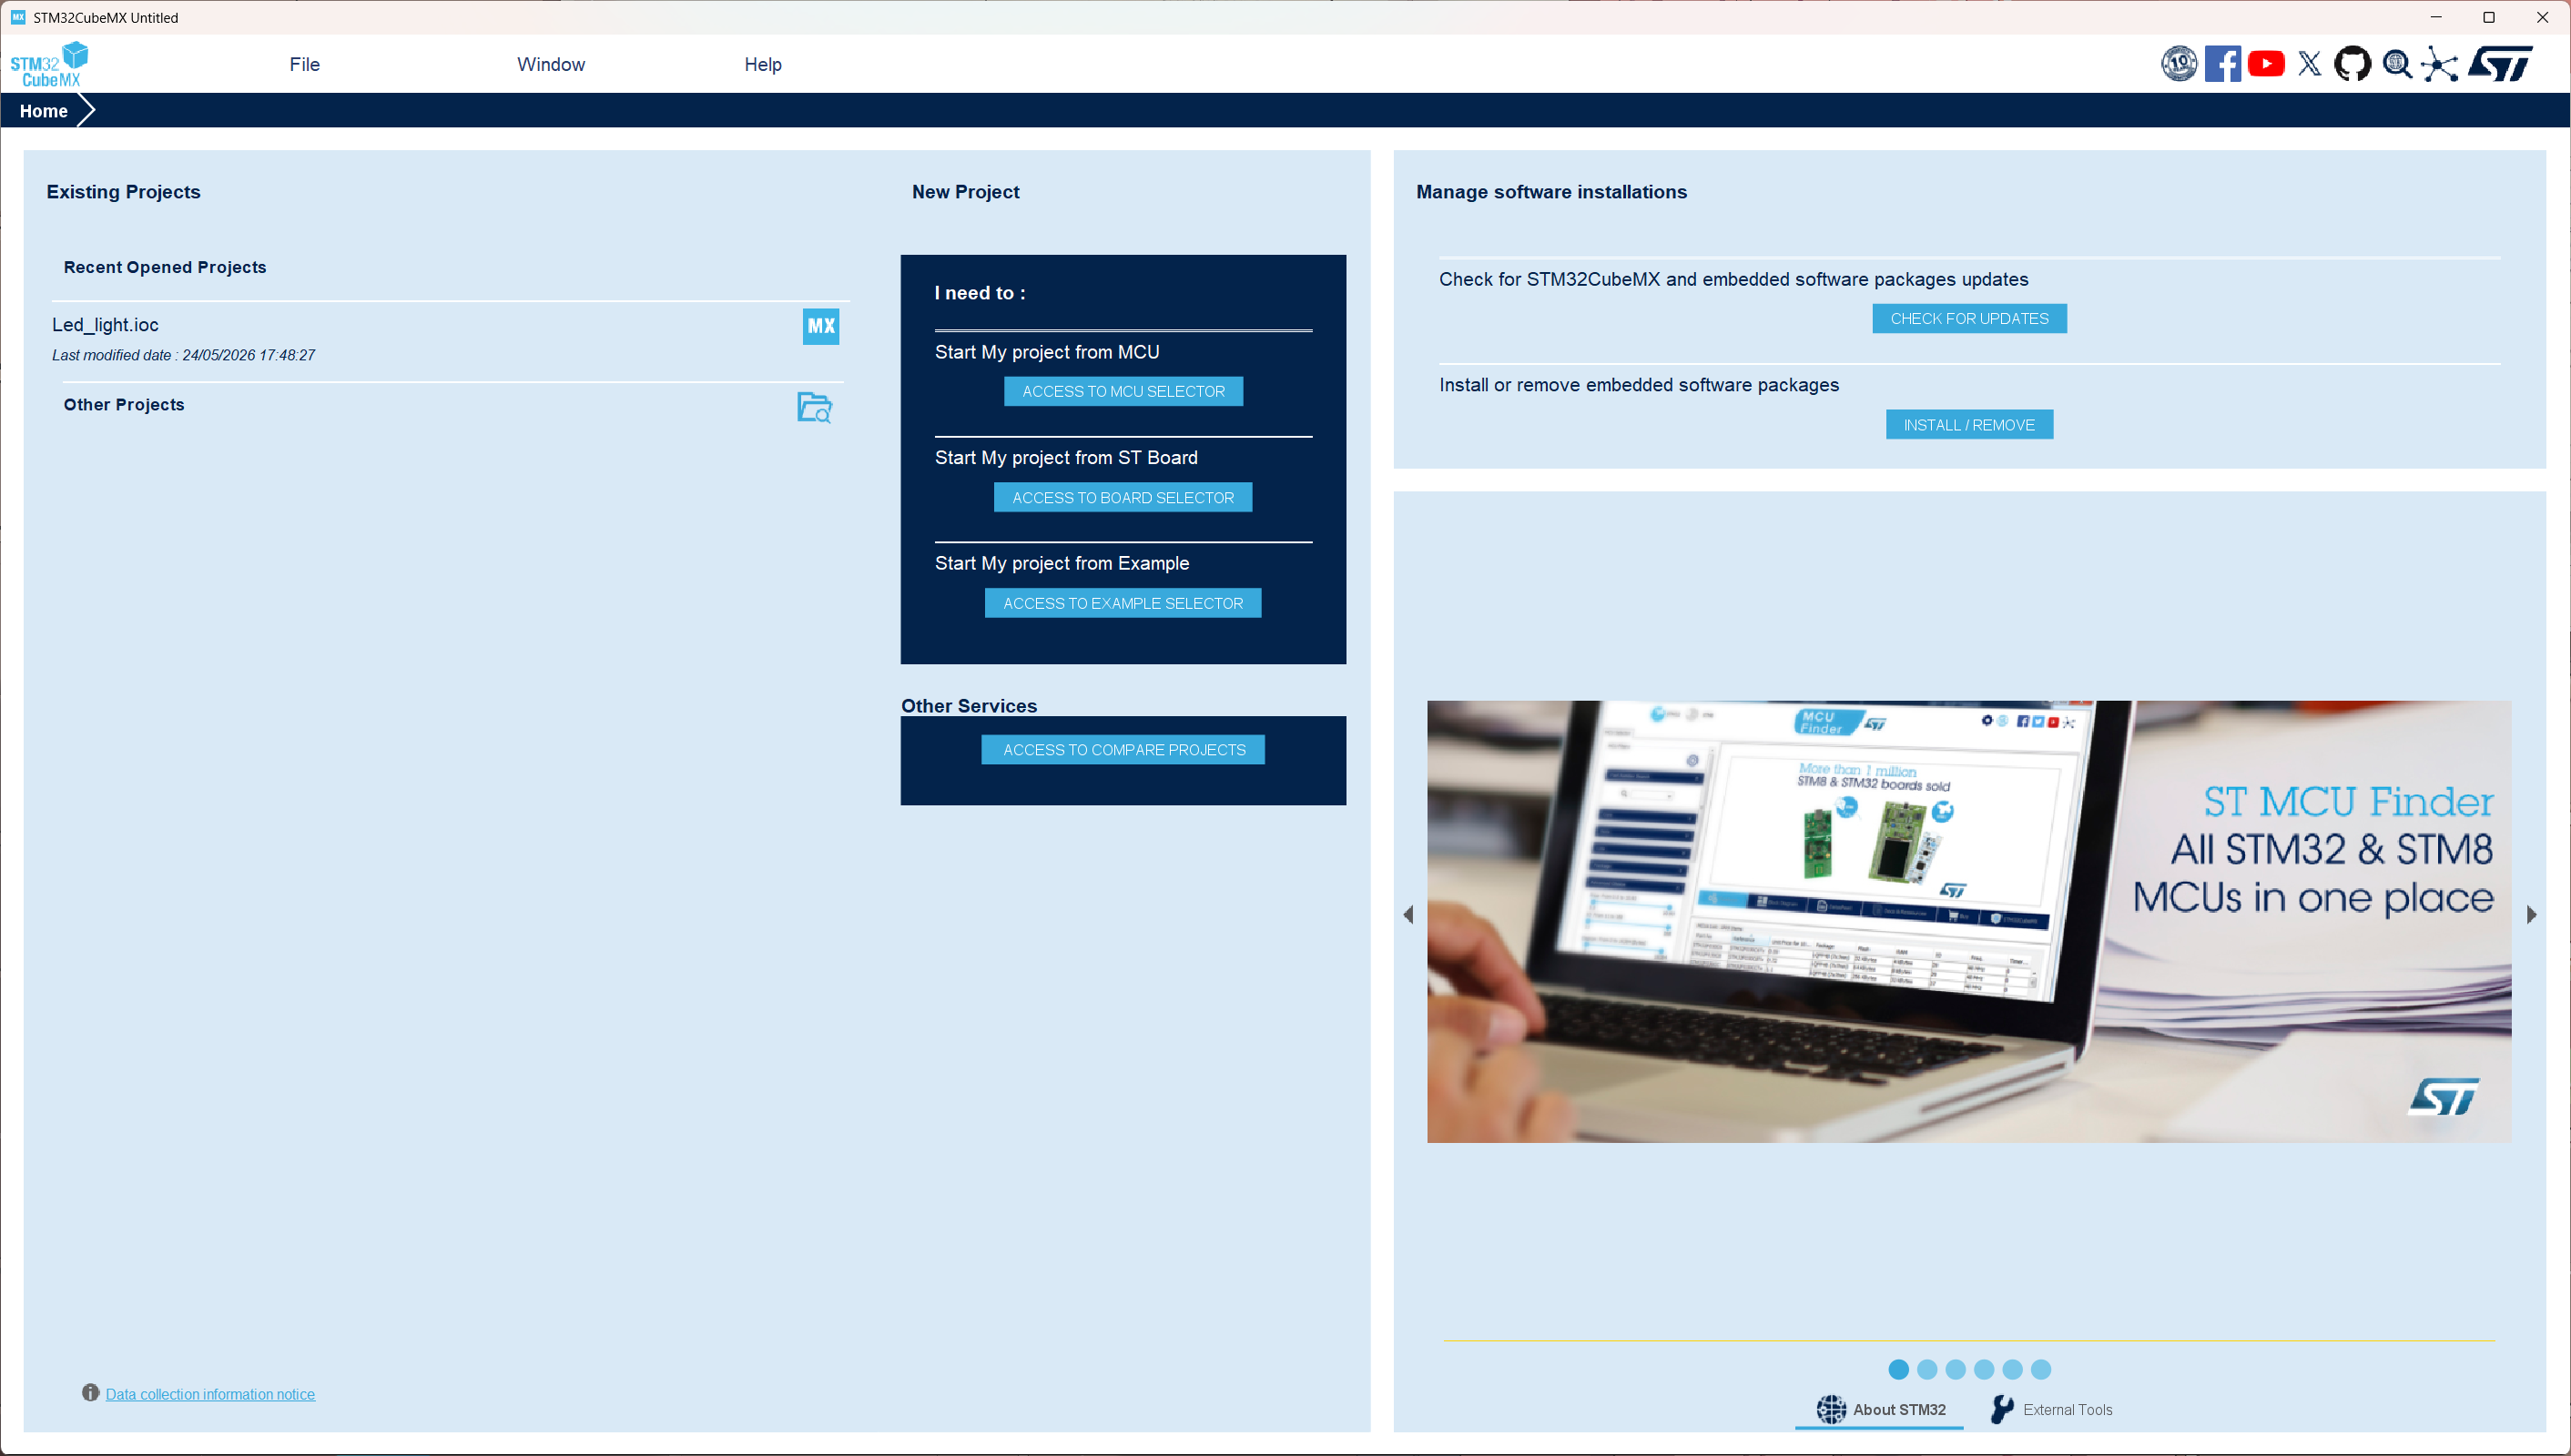Image resolution: width=2571 pixels, height=1456 pixels.
Task: Click the Home breadcrumb
Action: pos(44,111)
